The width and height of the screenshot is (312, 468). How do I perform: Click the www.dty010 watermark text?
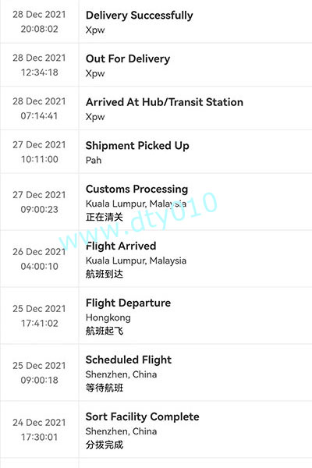click(137, 221)
